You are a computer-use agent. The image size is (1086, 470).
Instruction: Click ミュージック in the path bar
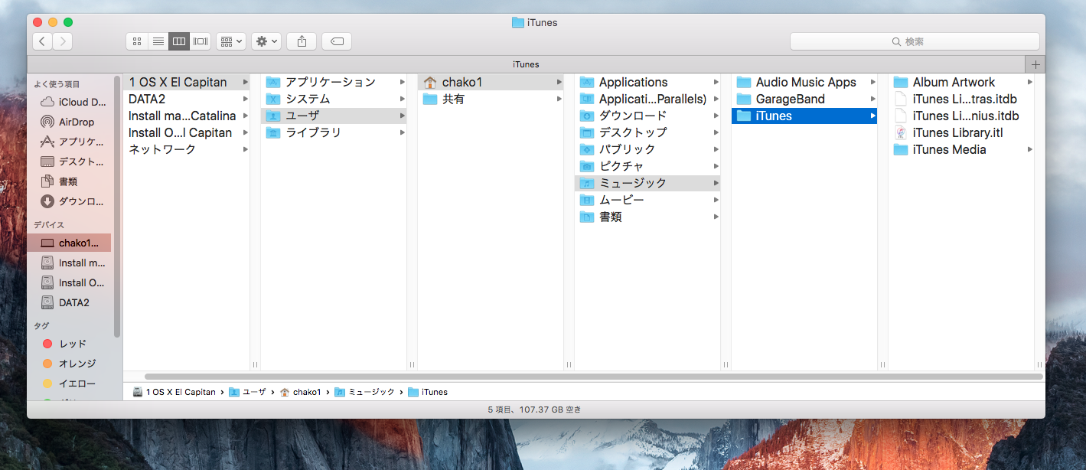click(x=370, y=392)
